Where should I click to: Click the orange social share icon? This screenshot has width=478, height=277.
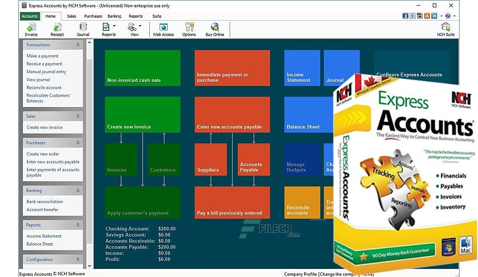pyautogui.click(x=427, y=16)
